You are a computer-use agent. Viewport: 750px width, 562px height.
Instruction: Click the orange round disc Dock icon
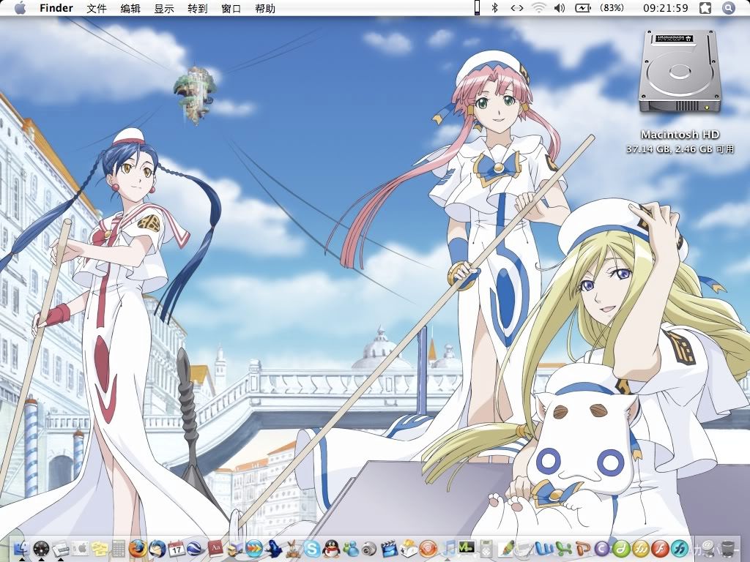point(428,549)
